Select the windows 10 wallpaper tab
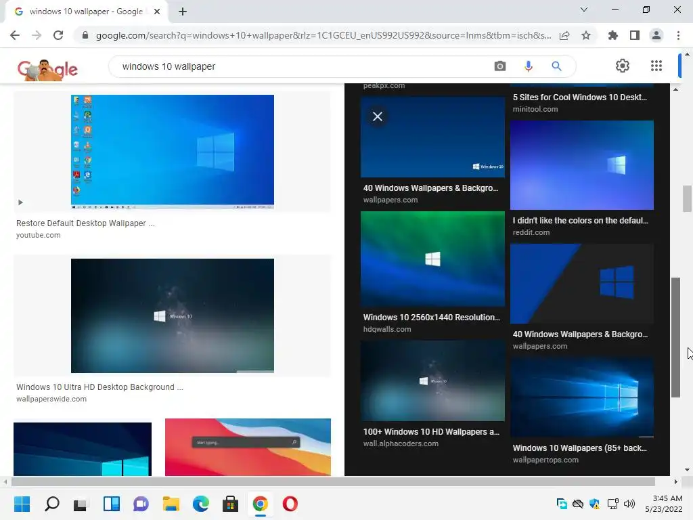Viewport: 693px width, 520px height. (86, 12)
